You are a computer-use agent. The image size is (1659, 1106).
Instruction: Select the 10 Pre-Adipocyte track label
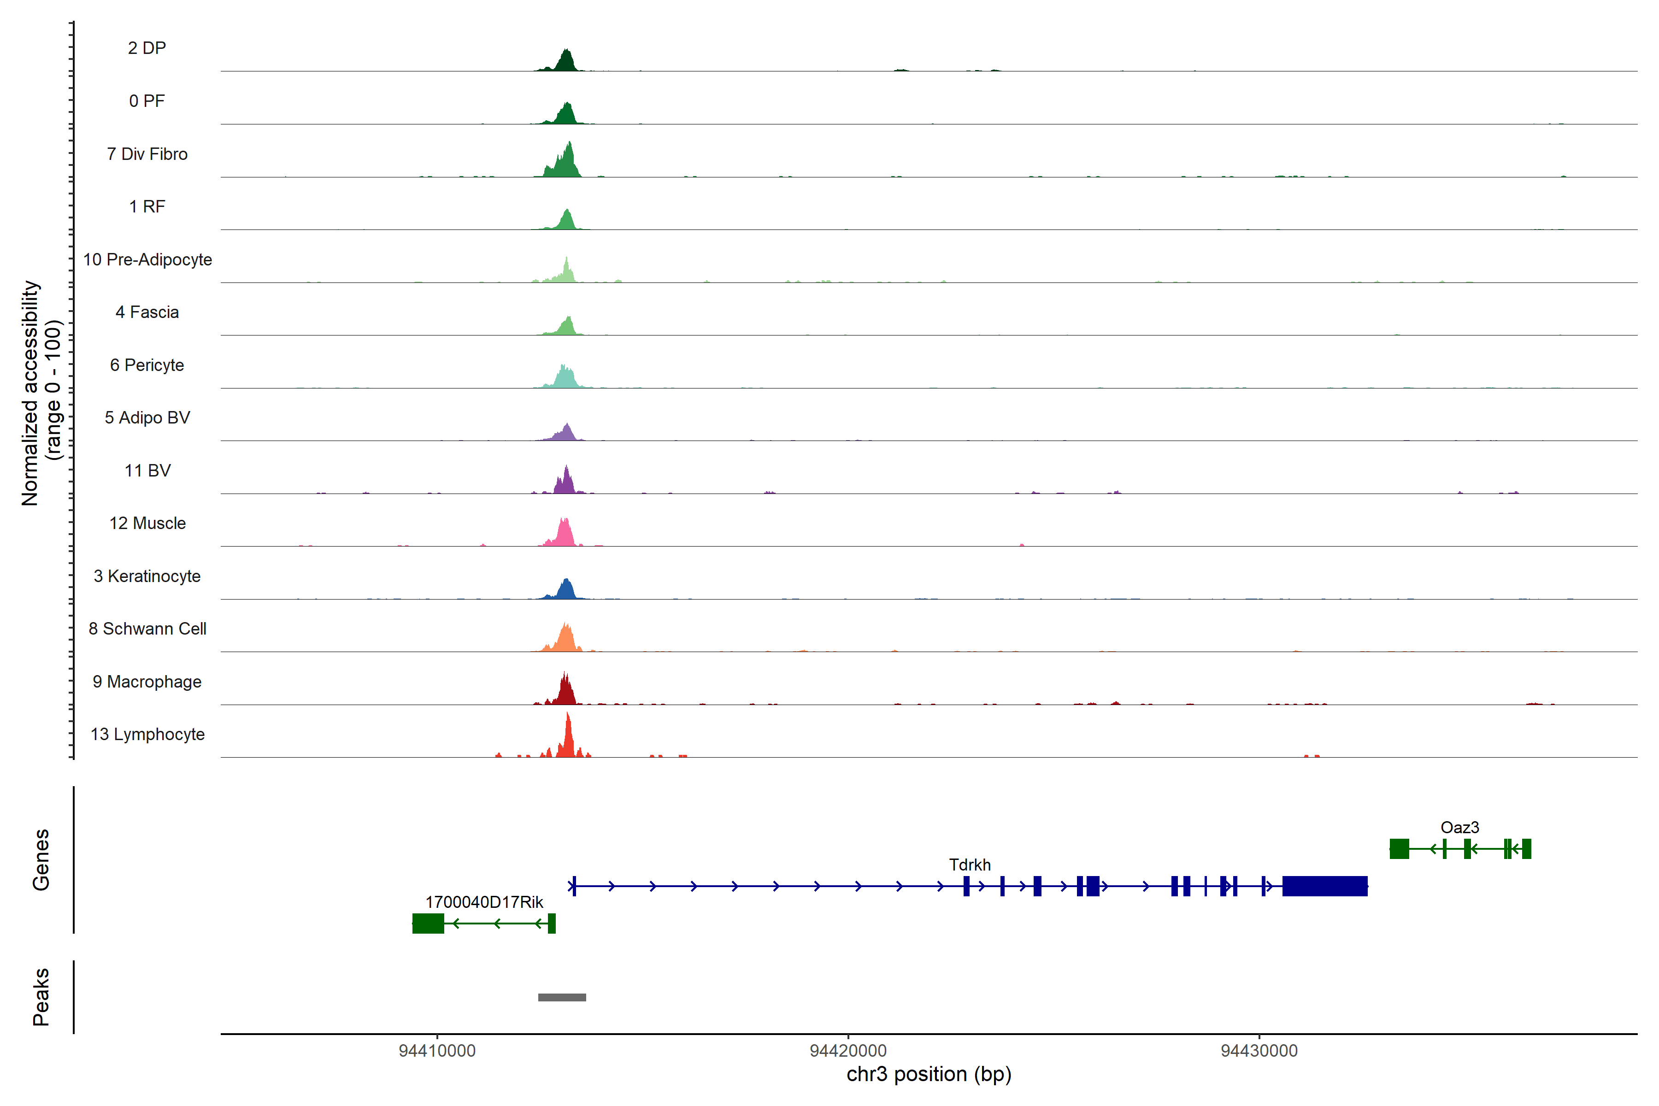tap(147, 259)
